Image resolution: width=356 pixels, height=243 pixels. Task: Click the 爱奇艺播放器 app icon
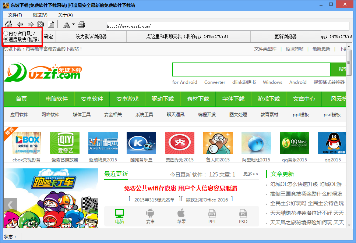(x=65, y=143)
